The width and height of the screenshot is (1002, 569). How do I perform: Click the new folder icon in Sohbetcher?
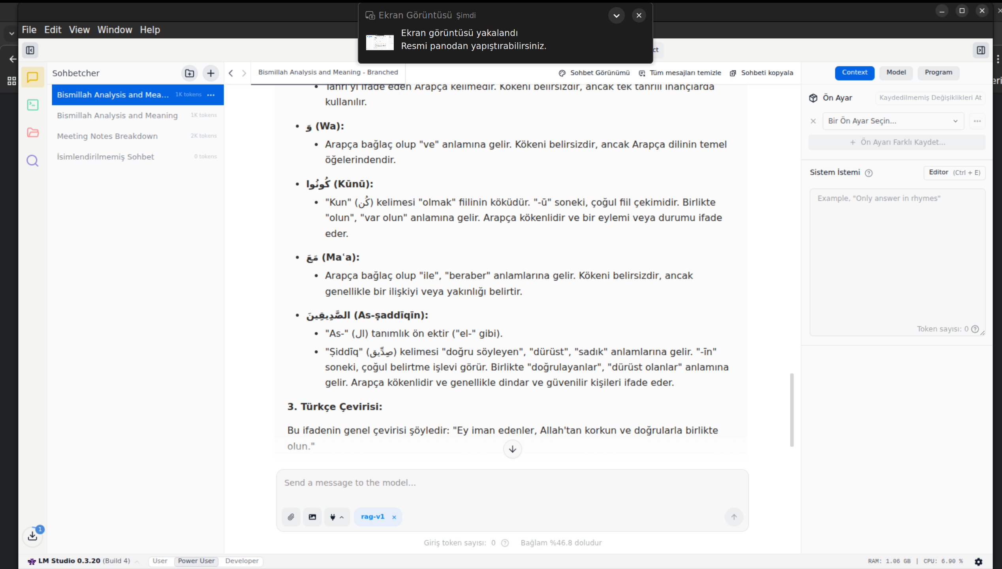[190, 73]
